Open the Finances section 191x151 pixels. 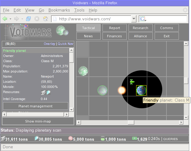click(115, 36)
